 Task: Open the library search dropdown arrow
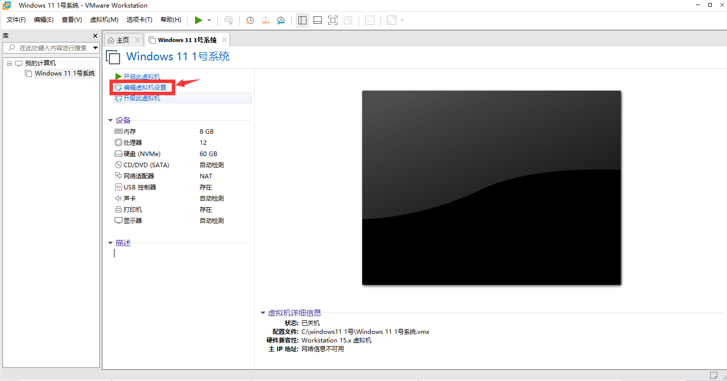coord(96,48)
